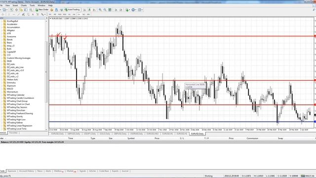
Task: Open the Favorites tab in Navigator
Action: point(13,133)
